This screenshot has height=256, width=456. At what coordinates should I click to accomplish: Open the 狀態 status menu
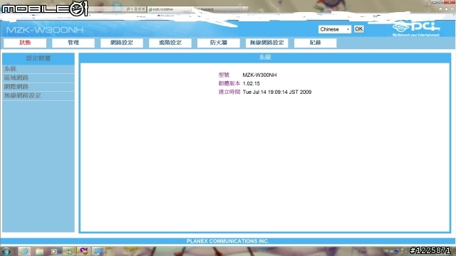25,43
